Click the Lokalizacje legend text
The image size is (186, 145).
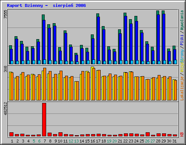(x=182, y=88)
